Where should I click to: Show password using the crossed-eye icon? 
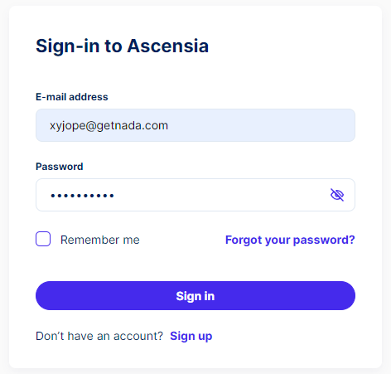pyautogui.click(x=337, y=195)
